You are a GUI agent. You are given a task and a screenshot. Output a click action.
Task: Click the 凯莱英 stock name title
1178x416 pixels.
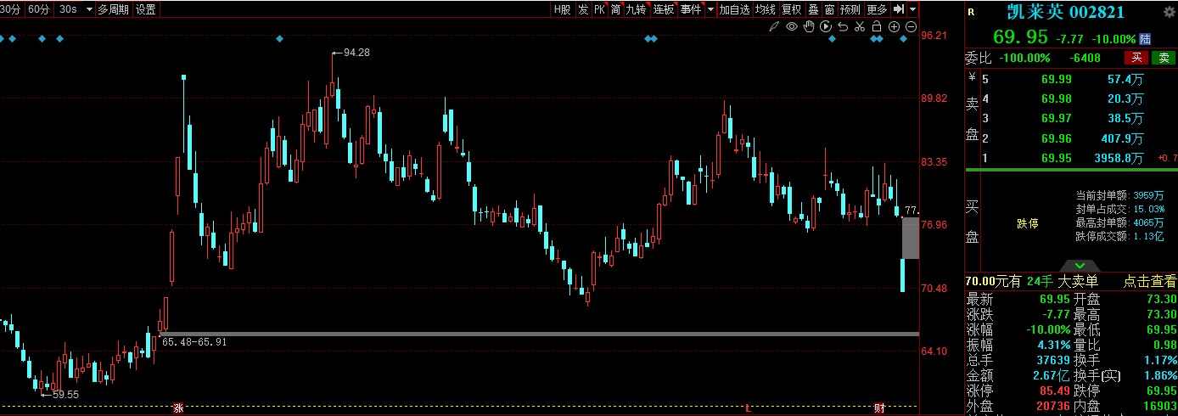(1035, 12)
